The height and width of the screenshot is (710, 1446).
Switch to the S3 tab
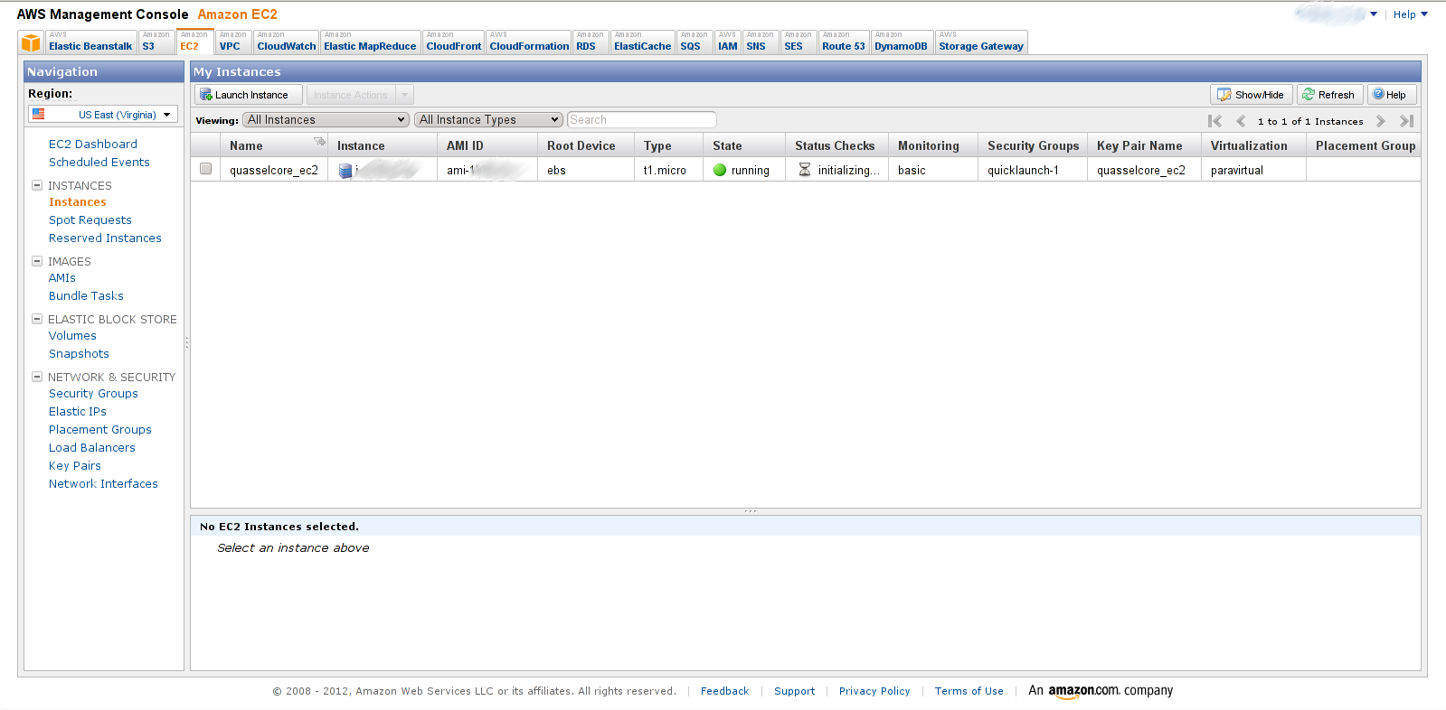coord(156,42)
